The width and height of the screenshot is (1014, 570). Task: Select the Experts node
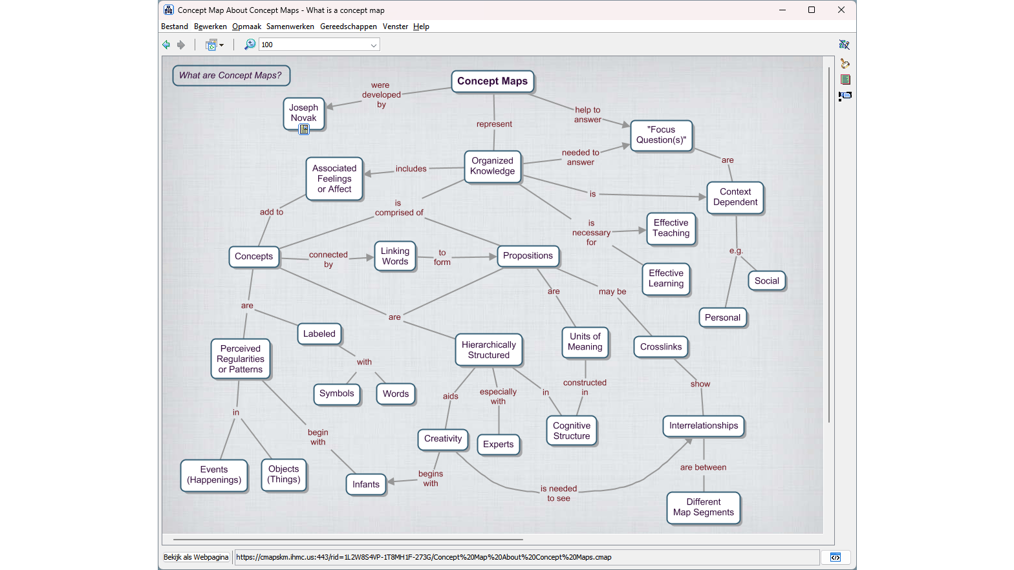(499, 445)
